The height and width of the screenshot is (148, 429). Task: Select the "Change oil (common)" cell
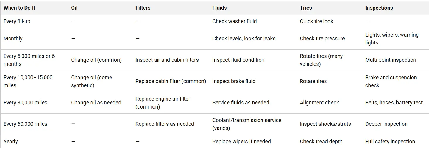96,60
